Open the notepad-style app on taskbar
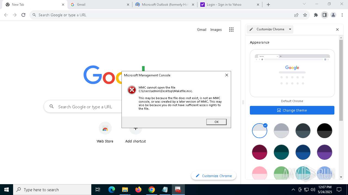The height and width of the screenshot is (195, 348). pyautogui.click(x=165, y=190)
